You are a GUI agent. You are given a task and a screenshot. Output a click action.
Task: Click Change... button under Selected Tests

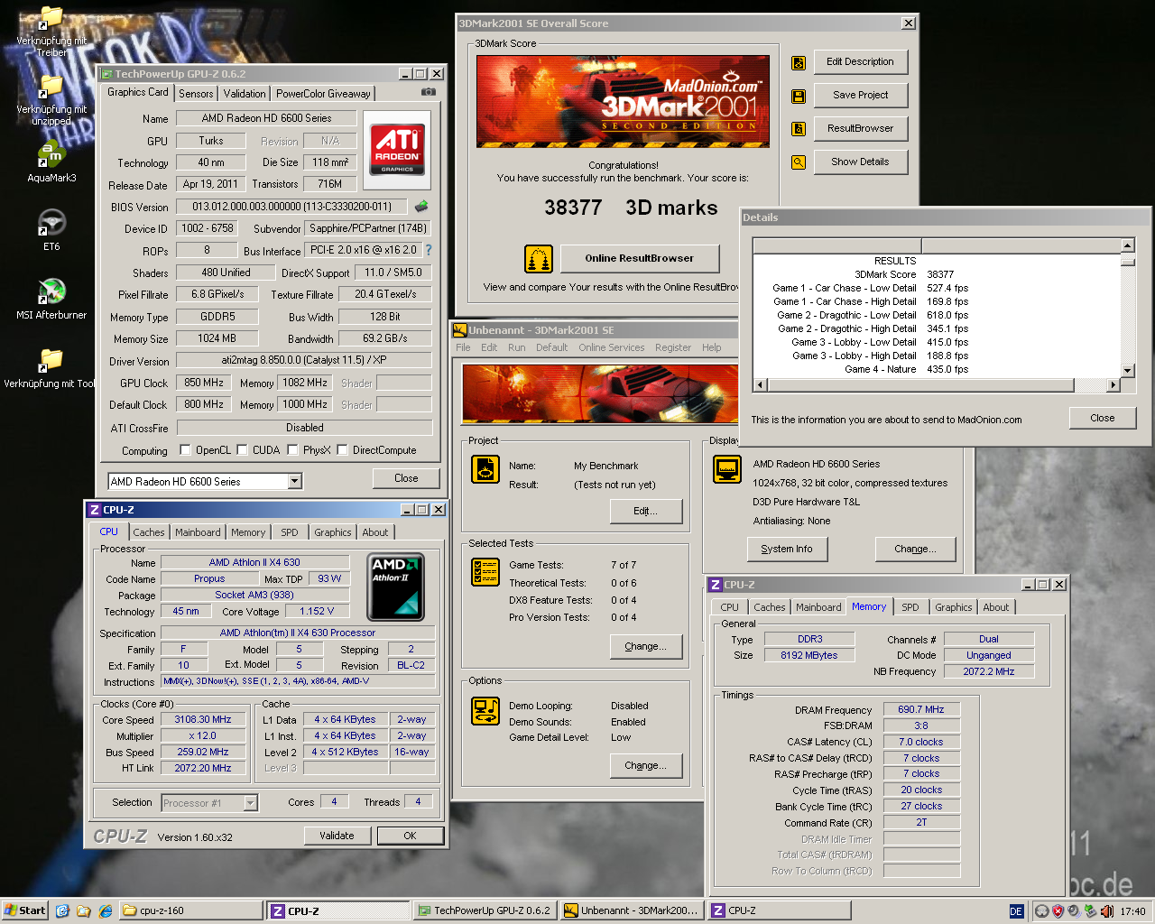pos(645,646)
